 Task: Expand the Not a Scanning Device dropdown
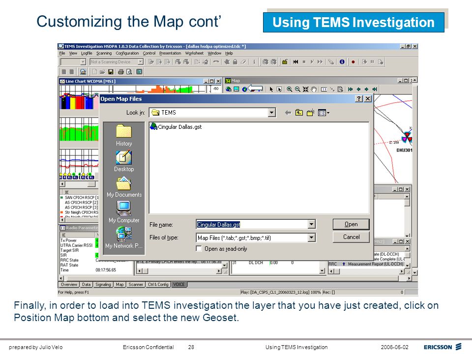tap(141, 62)
